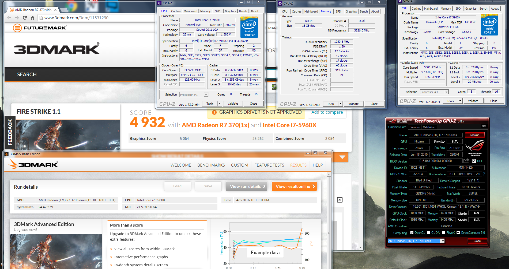The width and height of the screenshot is (509, 269).
Task: Close the AMD Radeon R7 370 browser tab
Action: click(55, 10)
